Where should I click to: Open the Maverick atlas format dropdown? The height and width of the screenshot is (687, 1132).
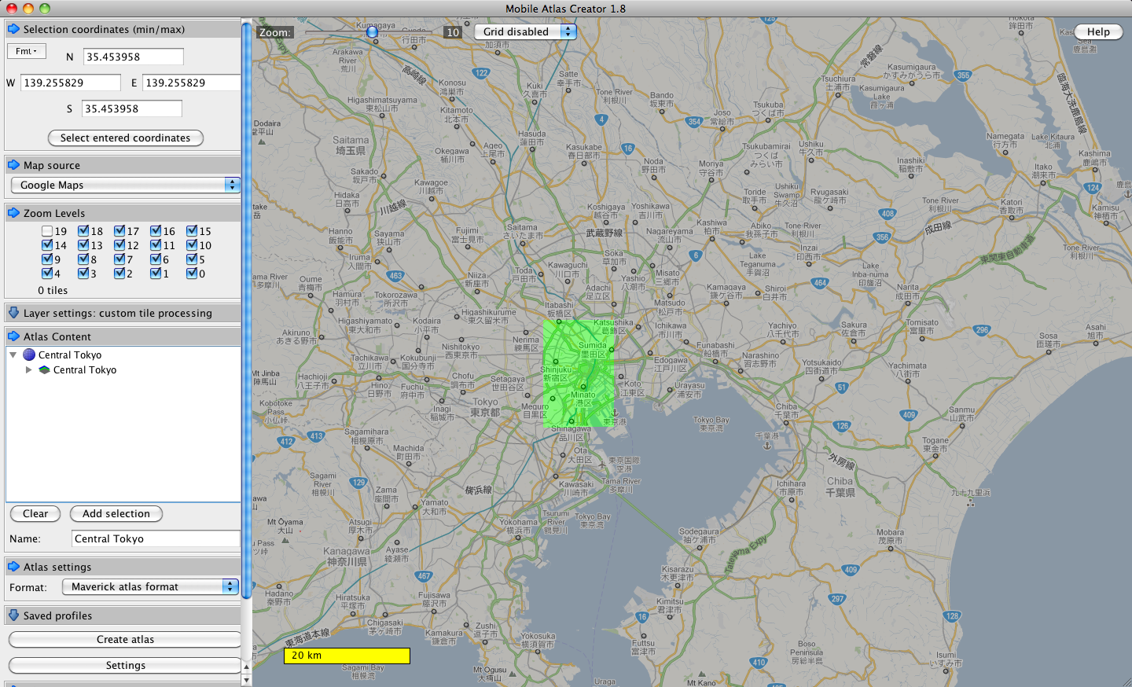pyautogui.click(x=150, y=586)
